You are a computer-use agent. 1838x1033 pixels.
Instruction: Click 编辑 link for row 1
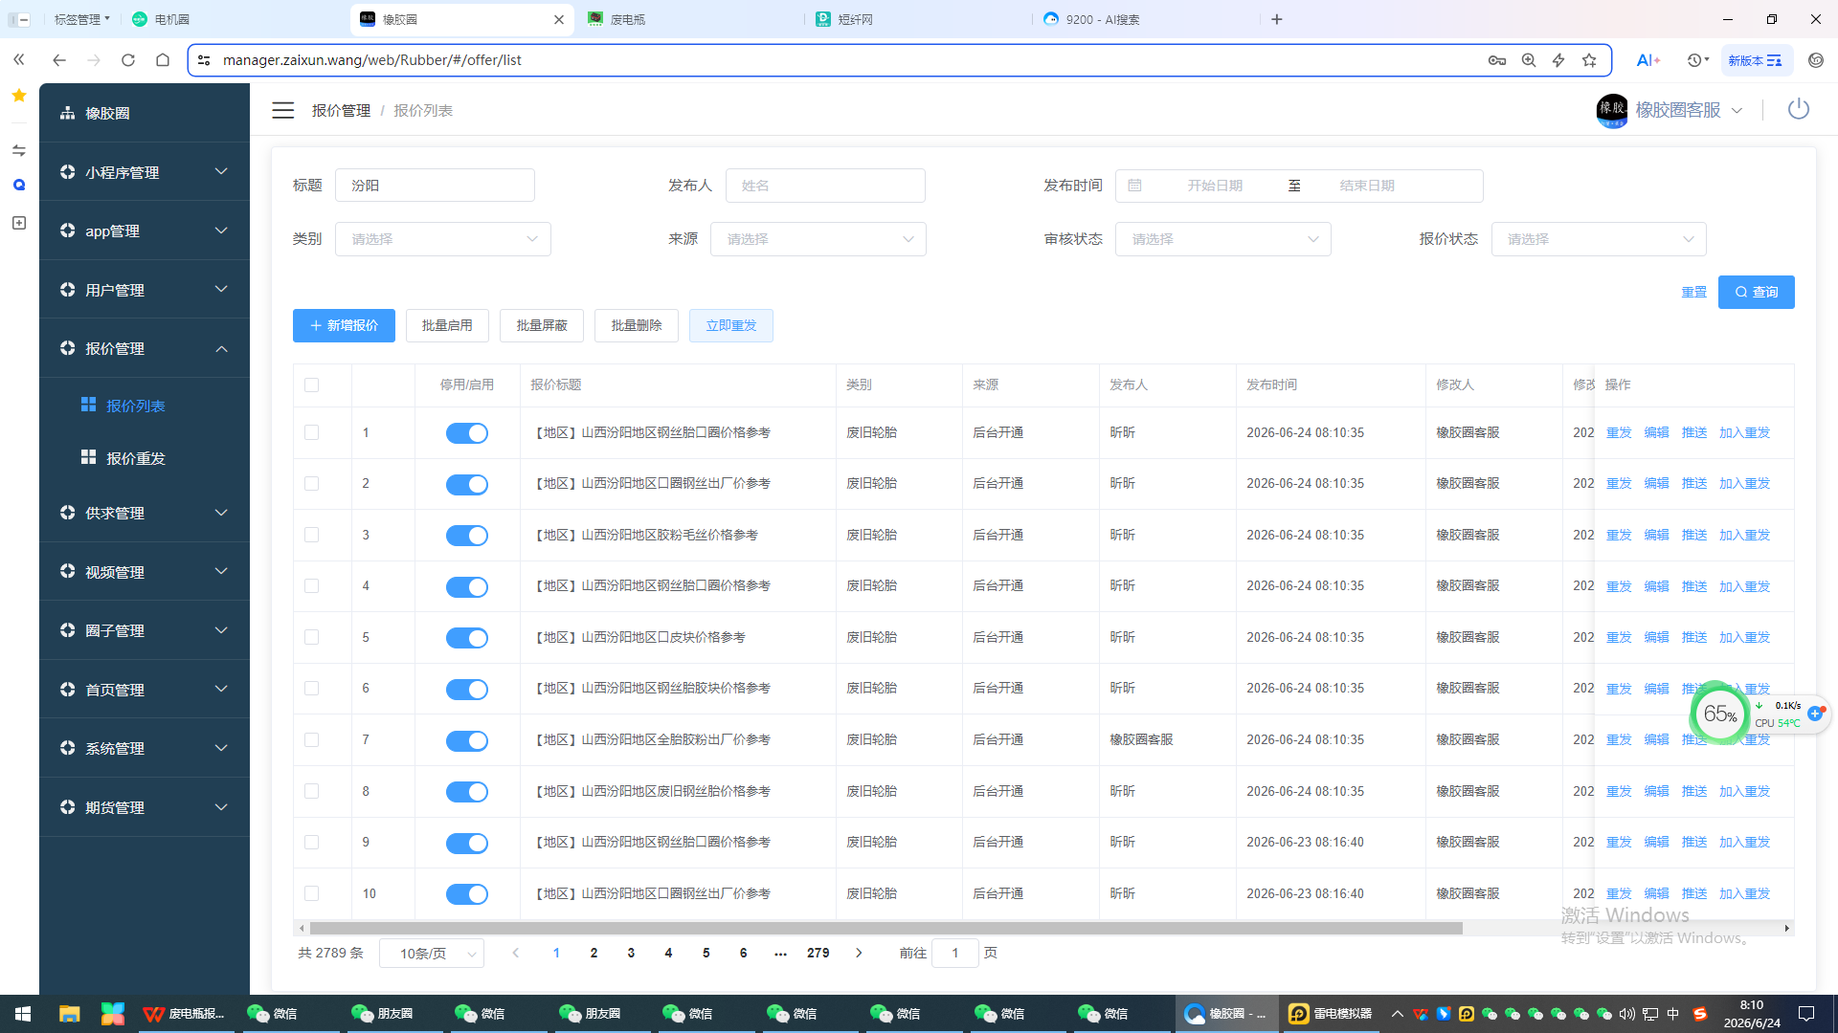(1656, 432)
